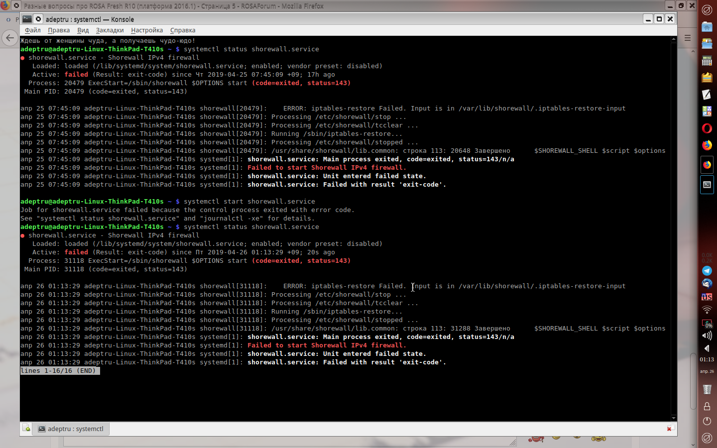Screen dimensions: 717x448
Task: Expand hidden system tray icons arrow
Action: point(707,348)
